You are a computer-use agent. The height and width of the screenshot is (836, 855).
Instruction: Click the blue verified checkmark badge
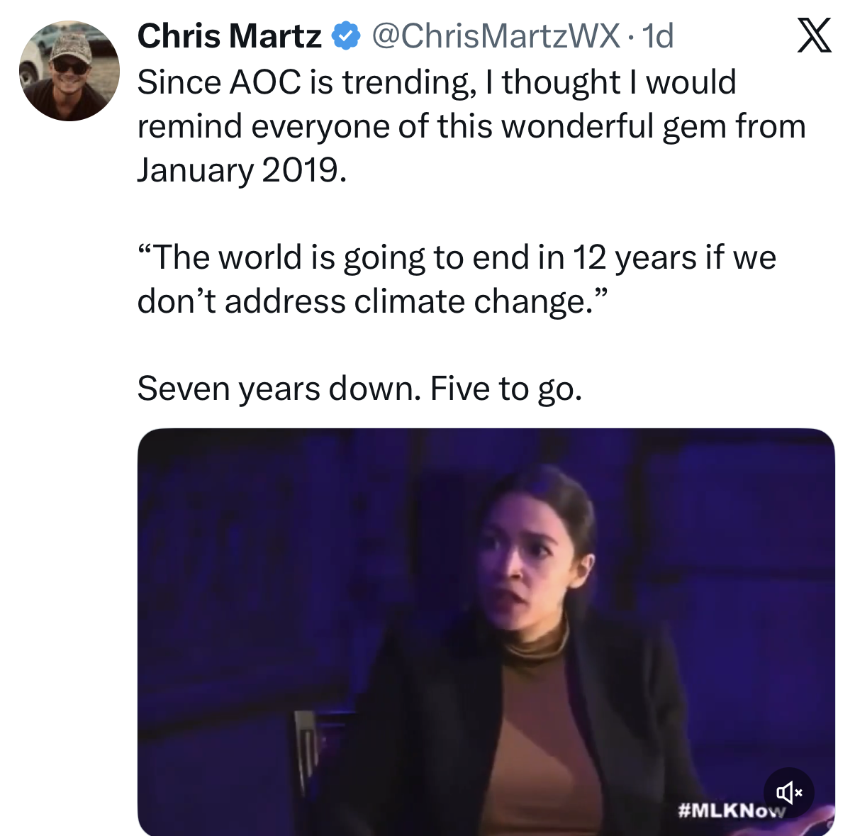346,36
